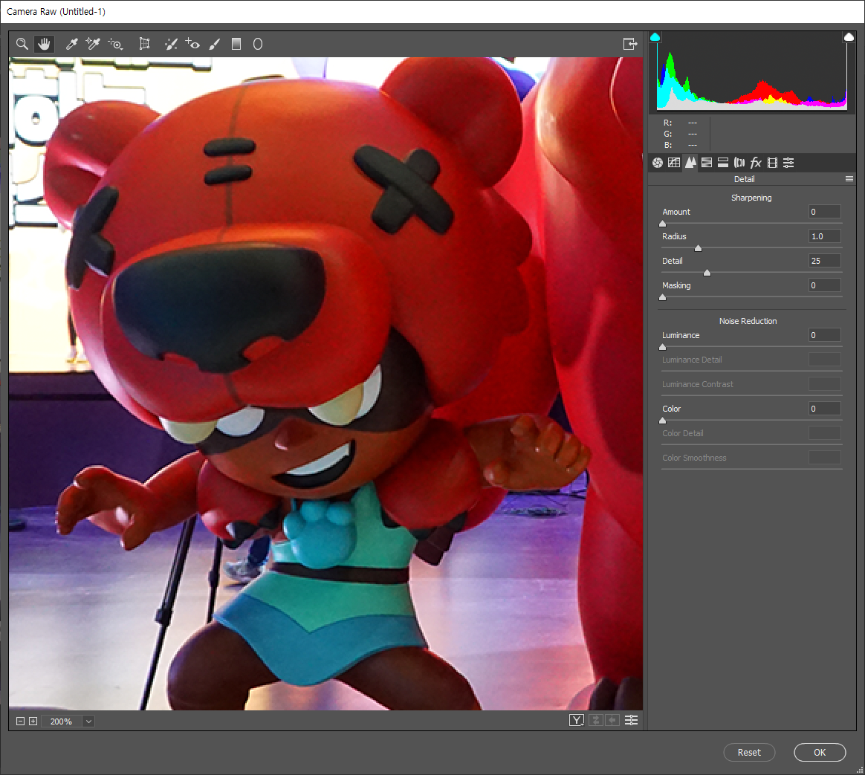Click the Luminance value field
The width and height of the screenshot is (865, 775).
tap(825, 335)
